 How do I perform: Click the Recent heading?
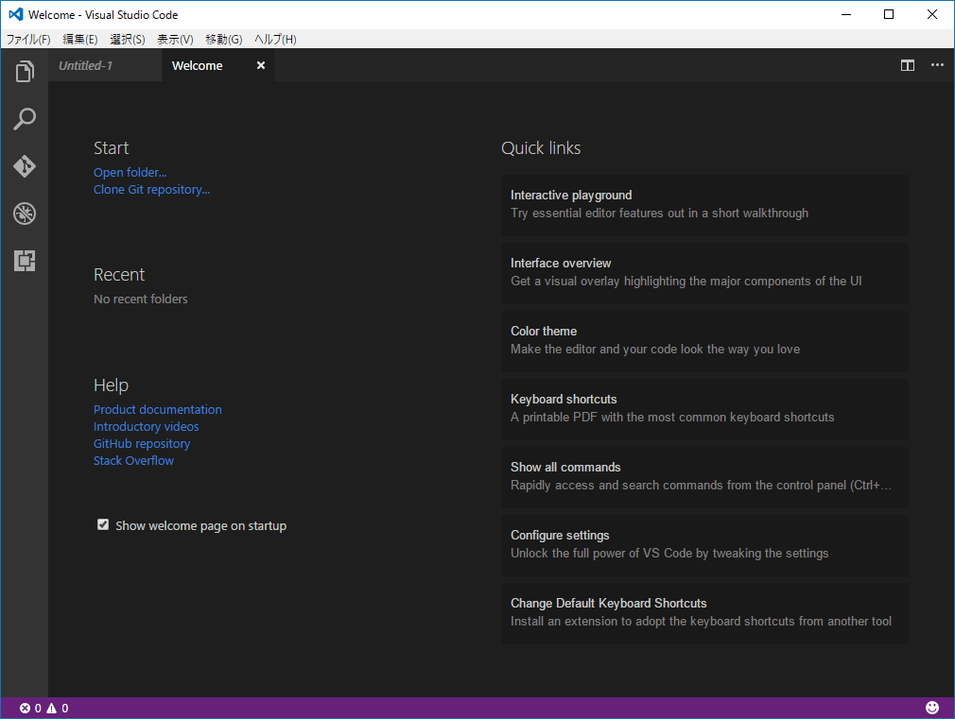pos(119,275)
